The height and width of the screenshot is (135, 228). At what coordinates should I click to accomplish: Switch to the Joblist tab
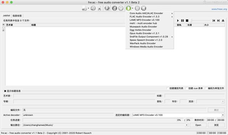(6, 16)
